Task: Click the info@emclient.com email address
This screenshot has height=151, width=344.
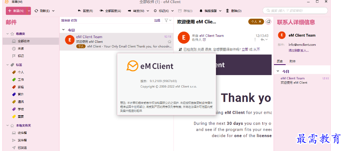Action: click(302, 44)
